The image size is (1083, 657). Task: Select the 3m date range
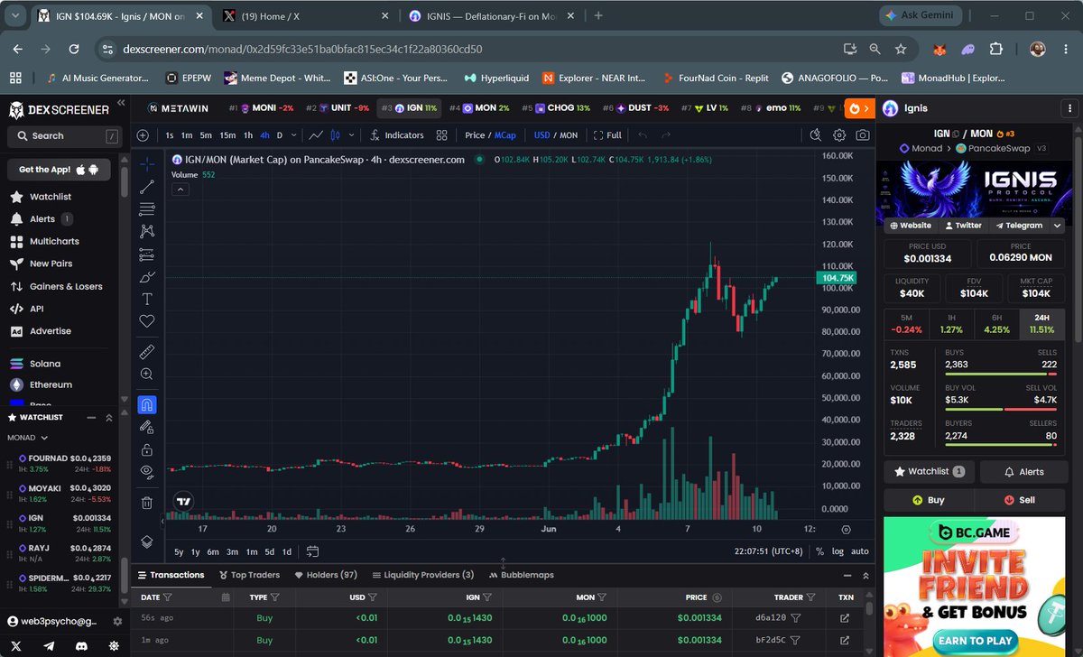tap(232, 551)
